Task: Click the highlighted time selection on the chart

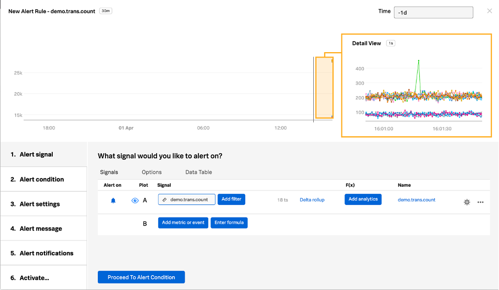Action: pyautogui.click(x=324, y=88)
